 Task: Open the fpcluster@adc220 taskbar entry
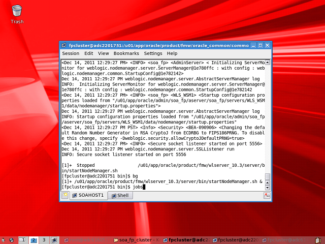coord(236,240)
